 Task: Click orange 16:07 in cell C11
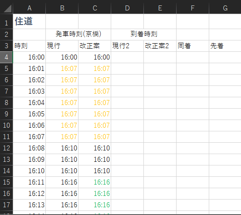[x=95, y=137]
